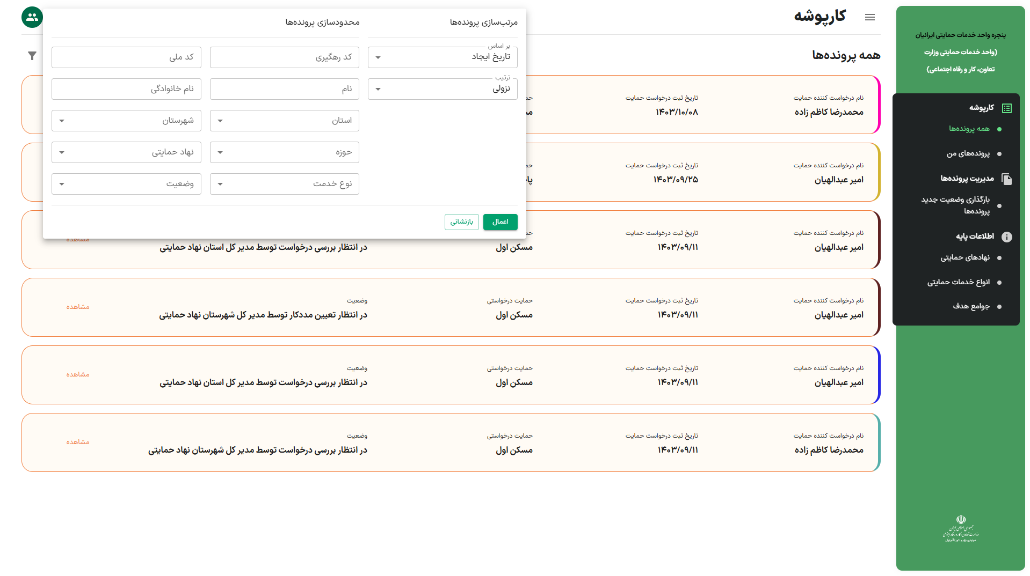
Task: Toggle the hamburger menu icon
Action: [x=870, y=18]
